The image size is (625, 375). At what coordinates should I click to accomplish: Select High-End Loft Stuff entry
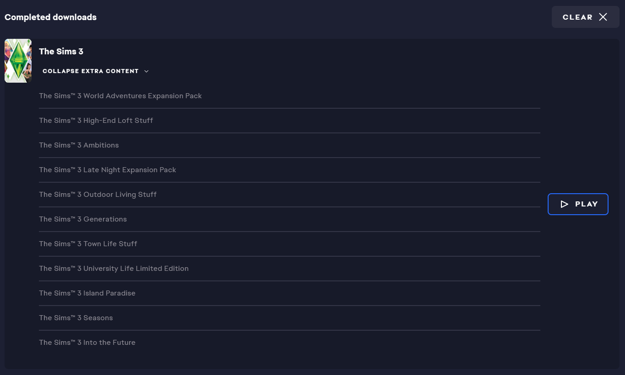pos(290,121)
